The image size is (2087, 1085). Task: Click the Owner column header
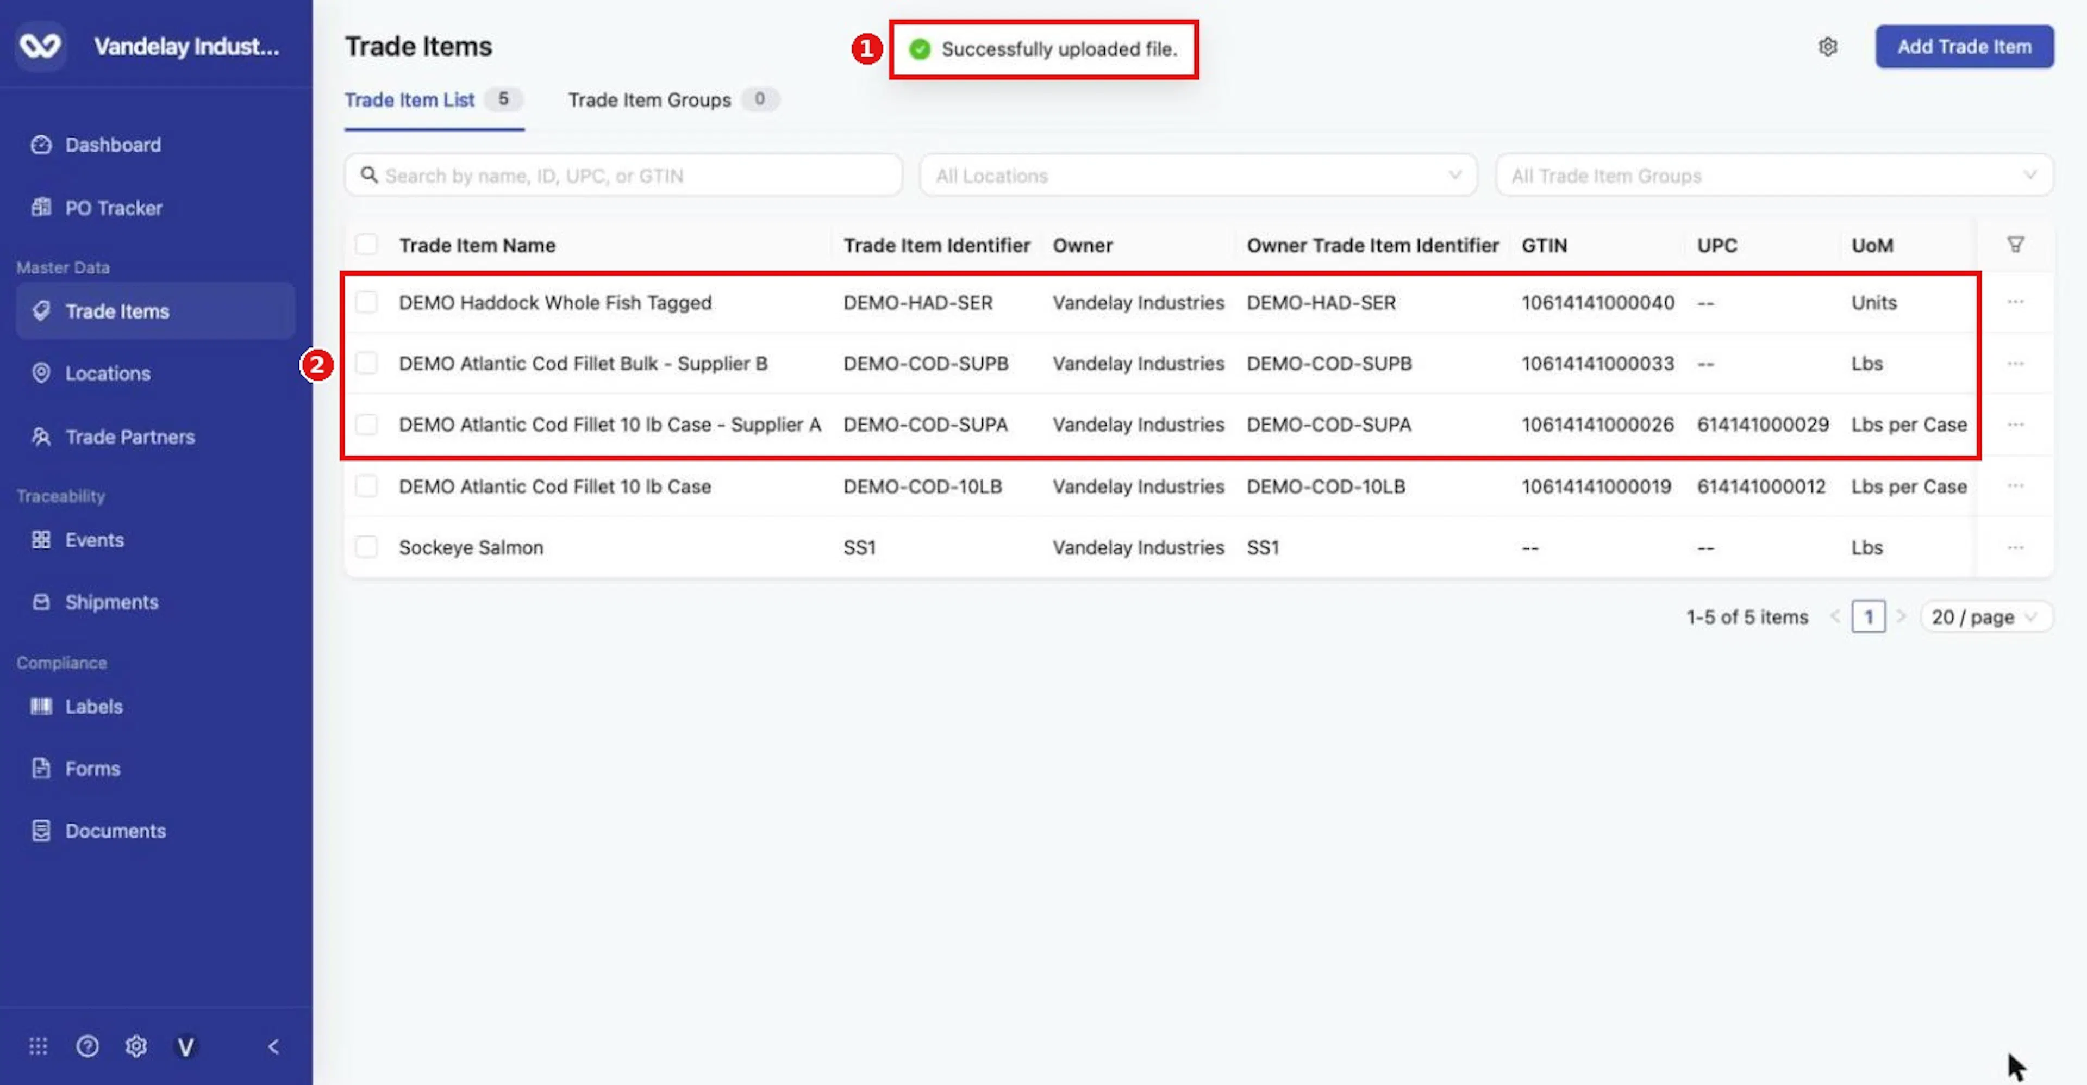point(1083,246)
